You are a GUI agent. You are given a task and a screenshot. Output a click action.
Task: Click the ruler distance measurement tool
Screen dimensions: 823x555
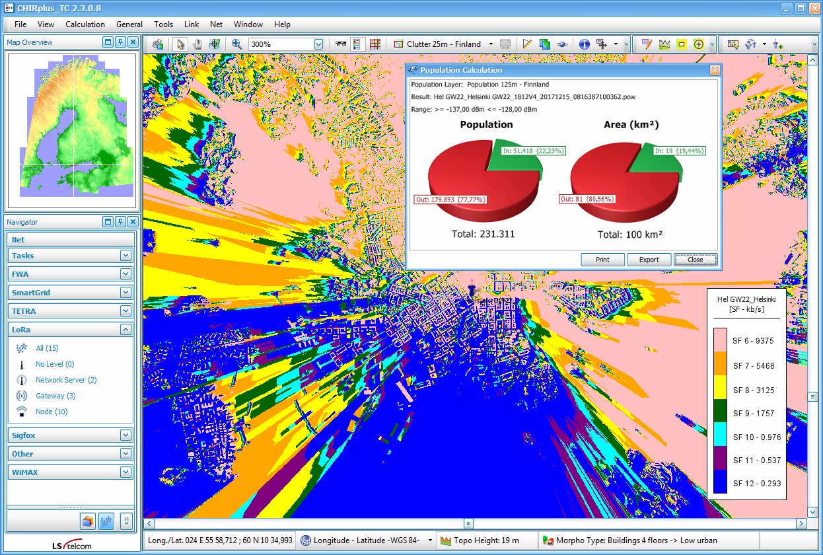click(x=527, y=44)
